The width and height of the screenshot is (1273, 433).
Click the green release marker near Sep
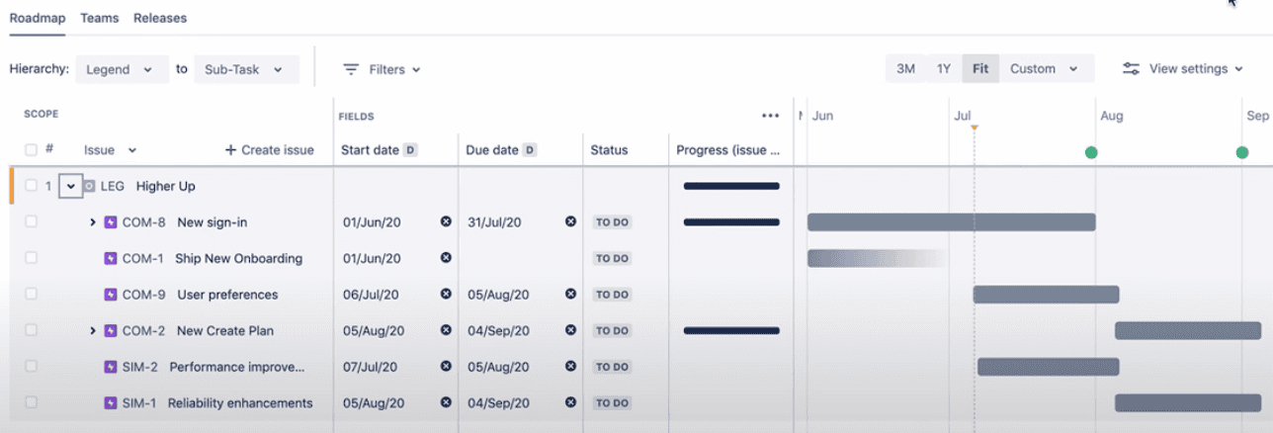click(1241, 152)
